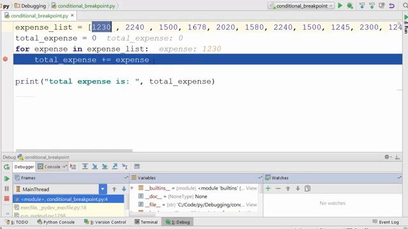Move to next frame with down arrow
408x229 pixels.
point(124,189)
